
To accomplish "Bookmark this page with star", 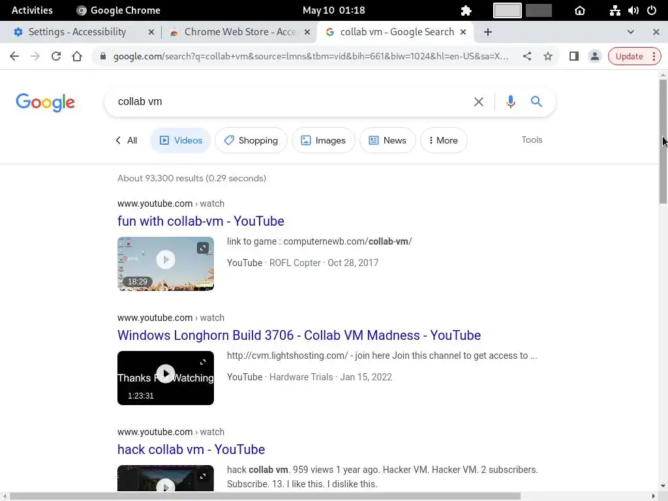I will (548, 56).
